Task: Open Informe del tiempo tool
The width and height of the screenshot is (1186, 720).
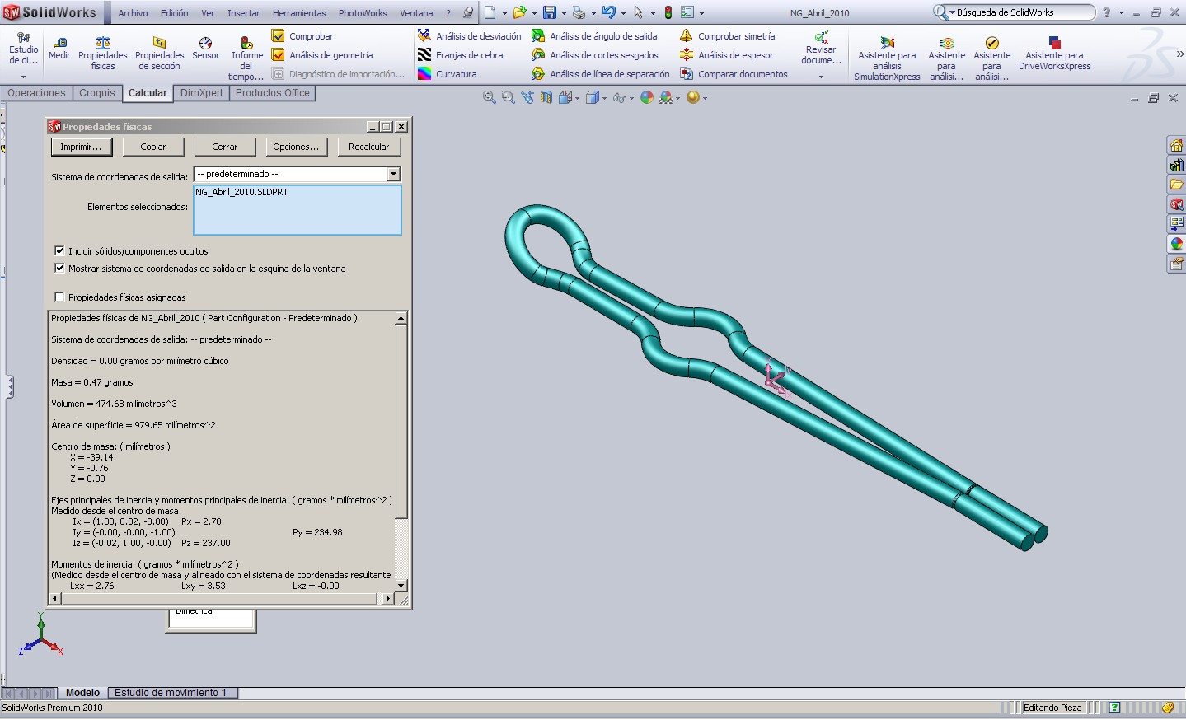Action: [x=246, y=58]
